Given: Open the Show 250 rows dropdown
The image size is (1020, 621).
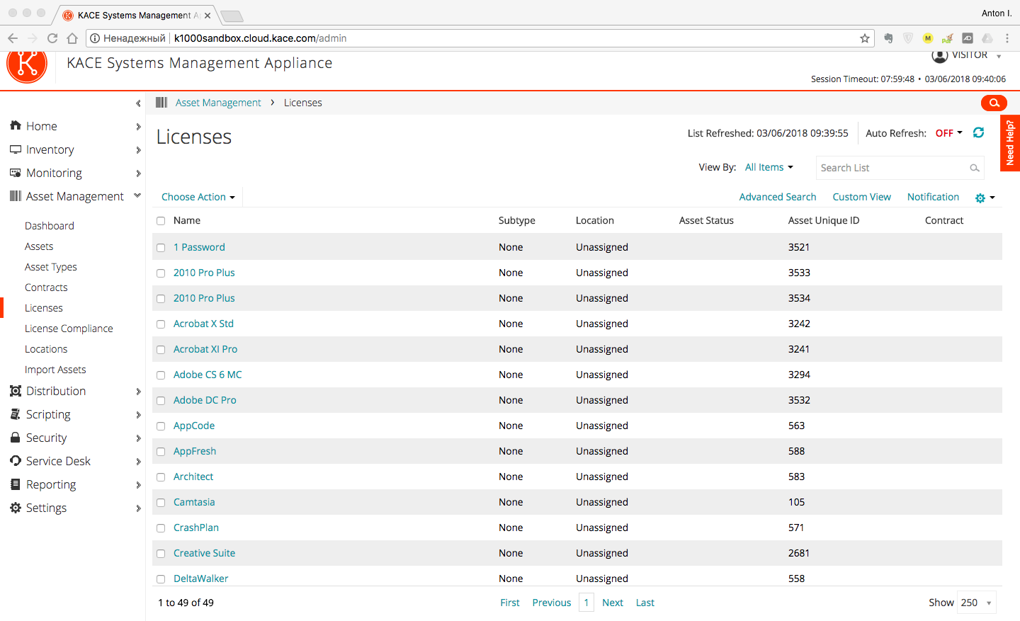Looking at the screenshot, I should pos(977,603).
